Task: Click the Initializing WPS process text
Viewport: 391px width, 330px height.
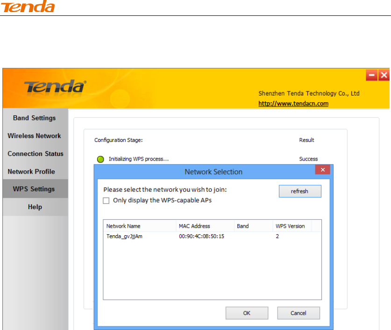Action: 139,159
